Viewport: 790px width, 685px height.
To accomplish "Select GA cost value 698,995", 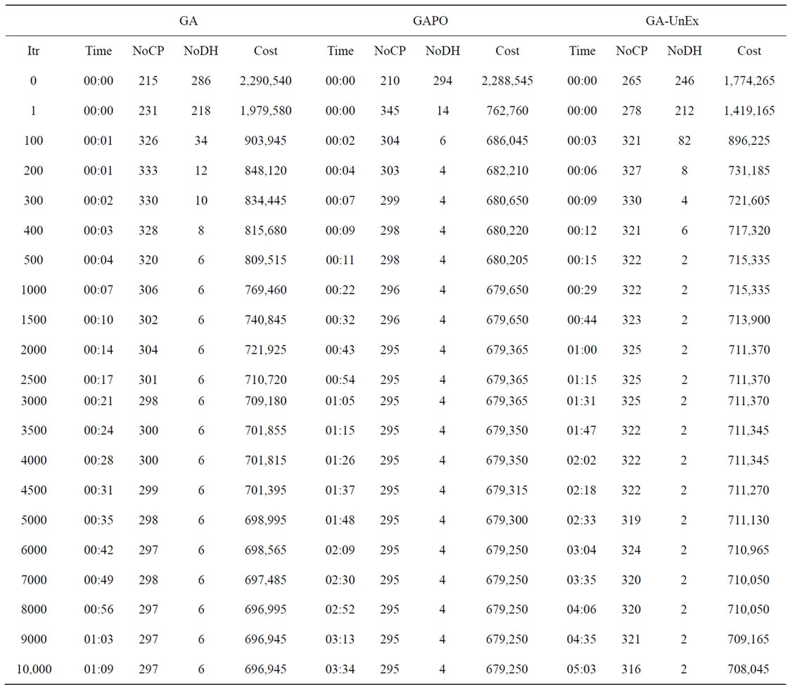I will click(265, 520).
